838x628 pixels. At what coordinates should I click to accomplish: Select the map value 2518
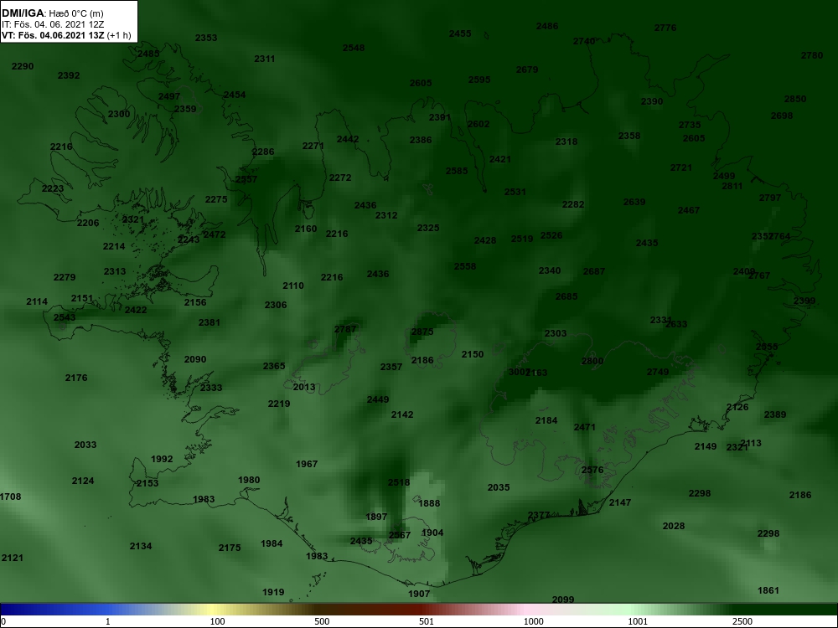pos(398,483)
